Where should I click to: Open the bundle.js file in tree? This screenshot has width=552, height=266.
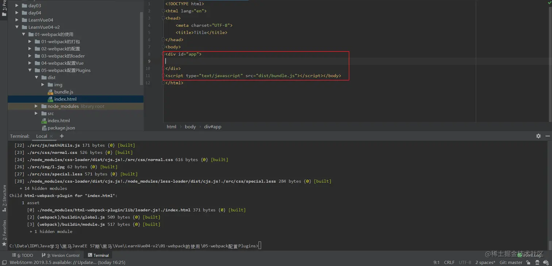(x=64, y=92)
